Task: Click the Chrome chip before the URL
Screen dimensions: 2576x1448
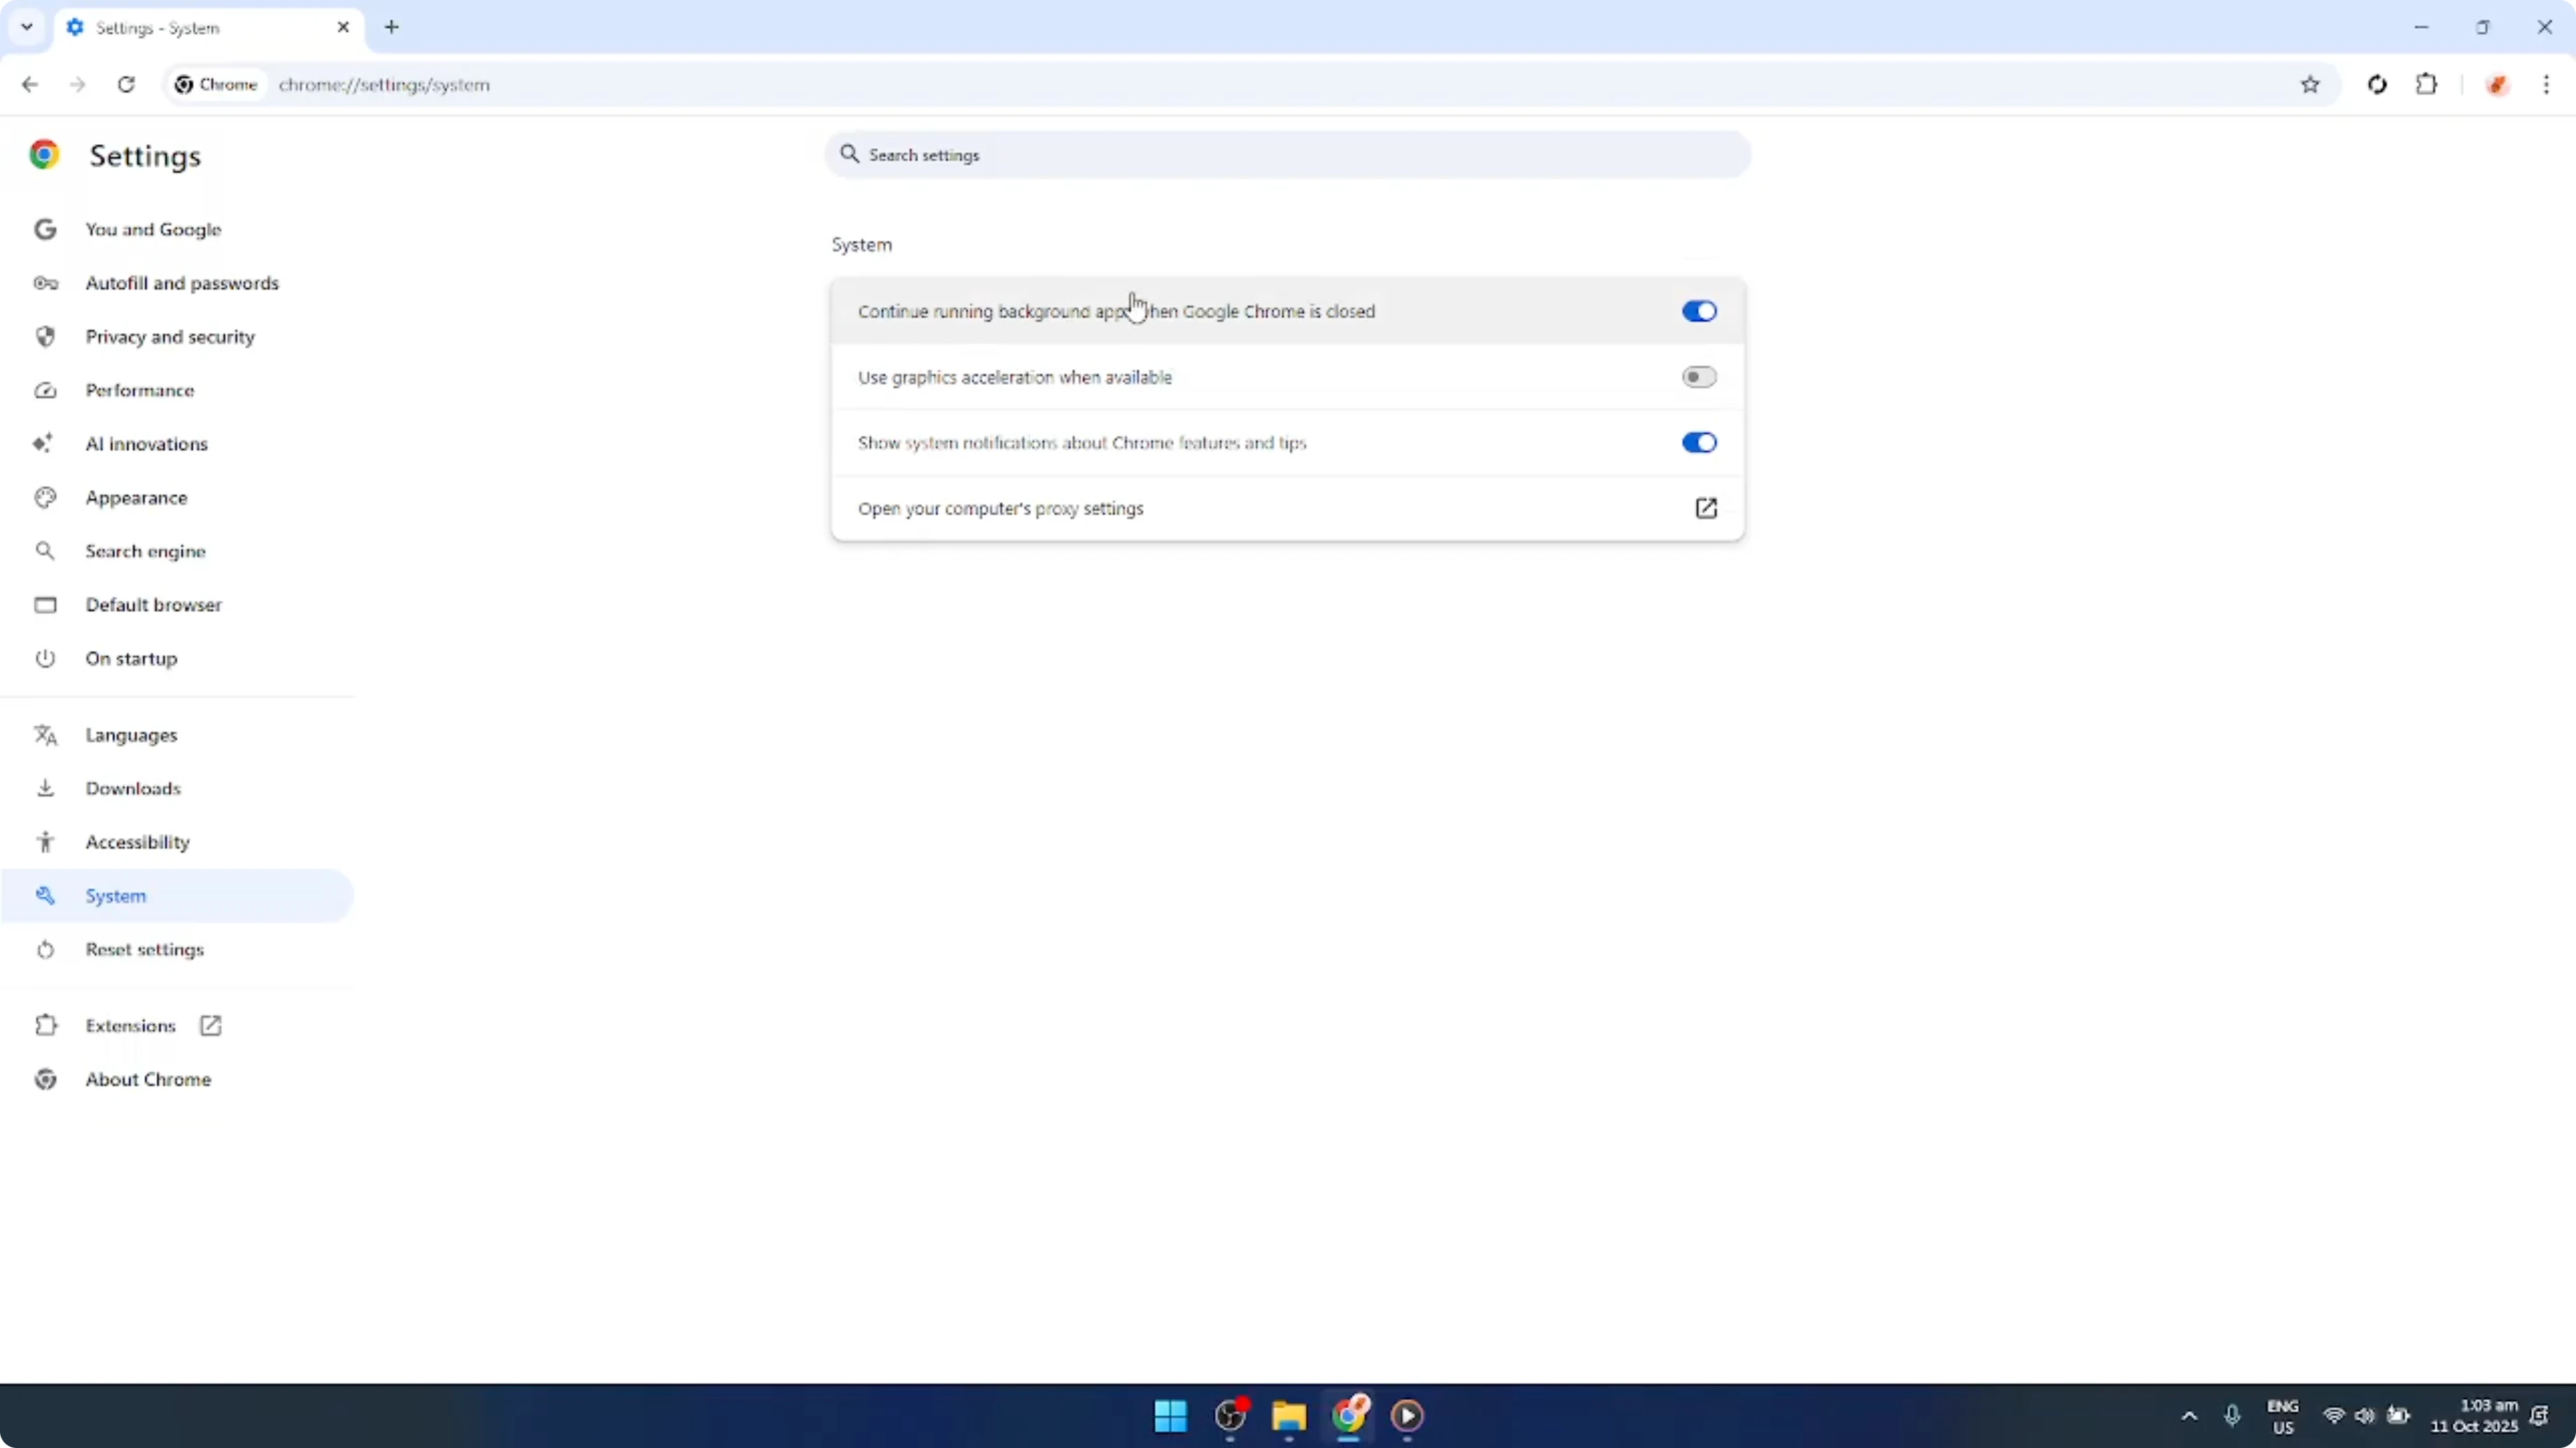Action: [215, 85]
